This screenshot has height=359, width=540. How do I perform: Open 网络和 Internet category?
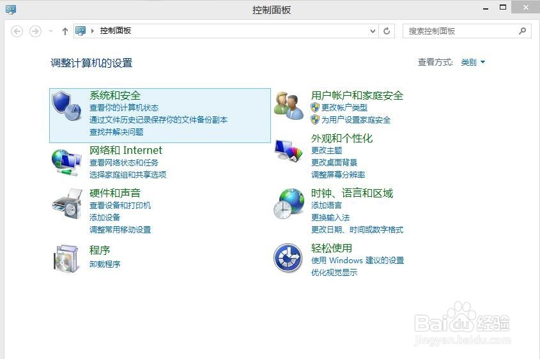click(126, 150)
